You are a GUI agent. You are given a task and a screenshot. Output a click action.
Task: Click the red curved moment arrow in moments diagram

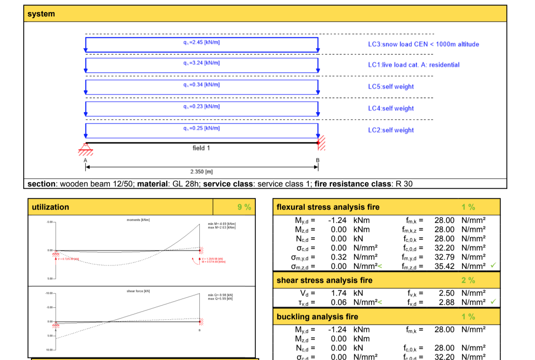click(x=197, y=260)
